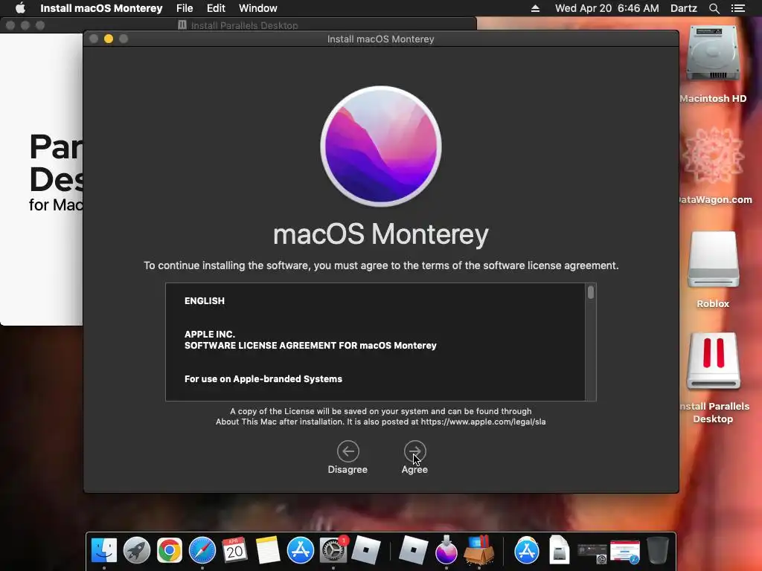This screenshot has height=571, width=762.
Task: Select Install Parallels Desktop disk icon
Action: pyautogui.click(x=713, y=362)
